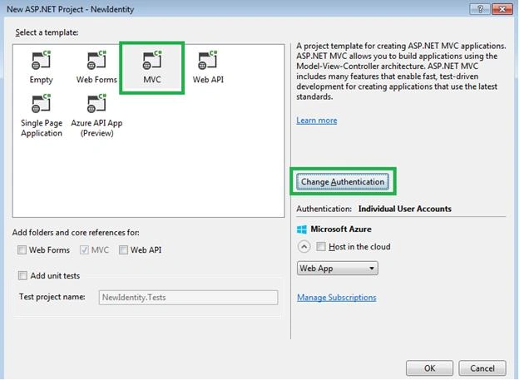Click the Change Authentication button

[343, 182]
